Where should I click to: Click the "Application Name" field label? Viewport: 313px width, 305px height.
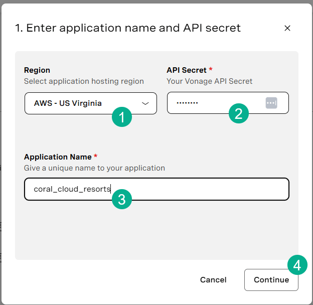[58, 157]
